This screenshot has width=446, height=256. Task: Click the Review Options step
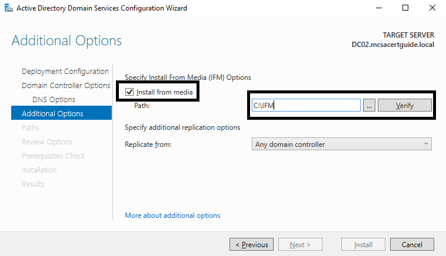point(47,142)
